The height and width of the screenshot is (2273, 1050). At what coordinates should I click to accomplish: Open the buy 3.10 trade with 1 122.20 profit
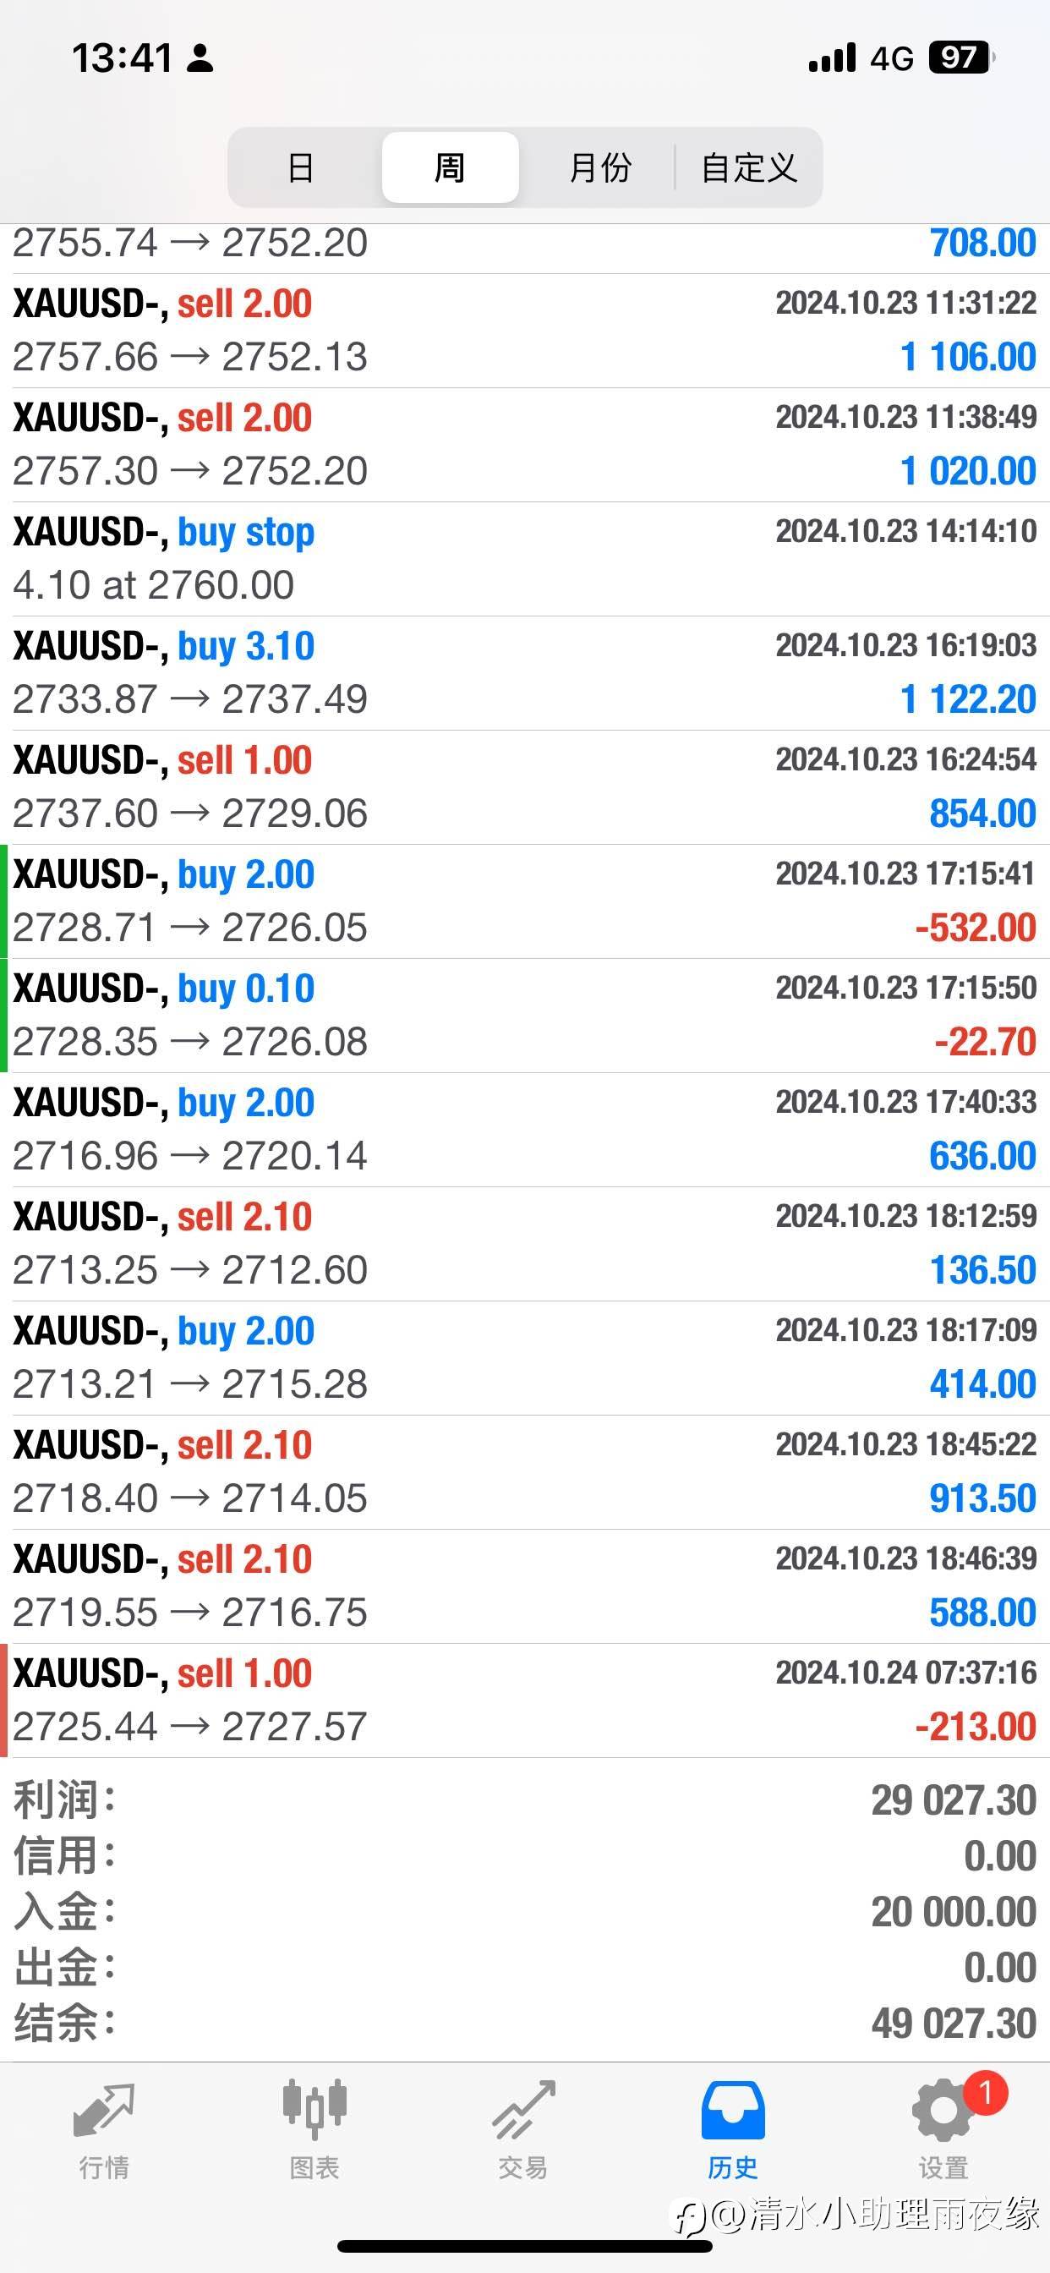coord(525,672)
